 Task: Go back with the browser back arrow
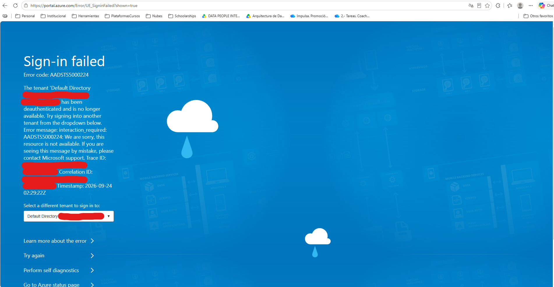coord(5,6)
